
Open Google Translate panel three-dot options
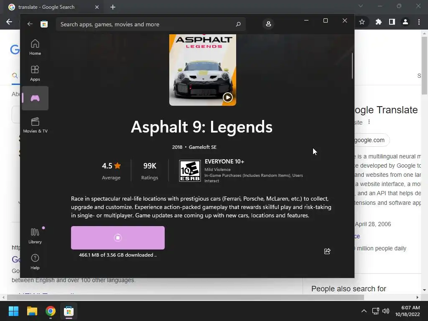click(369, 122)
